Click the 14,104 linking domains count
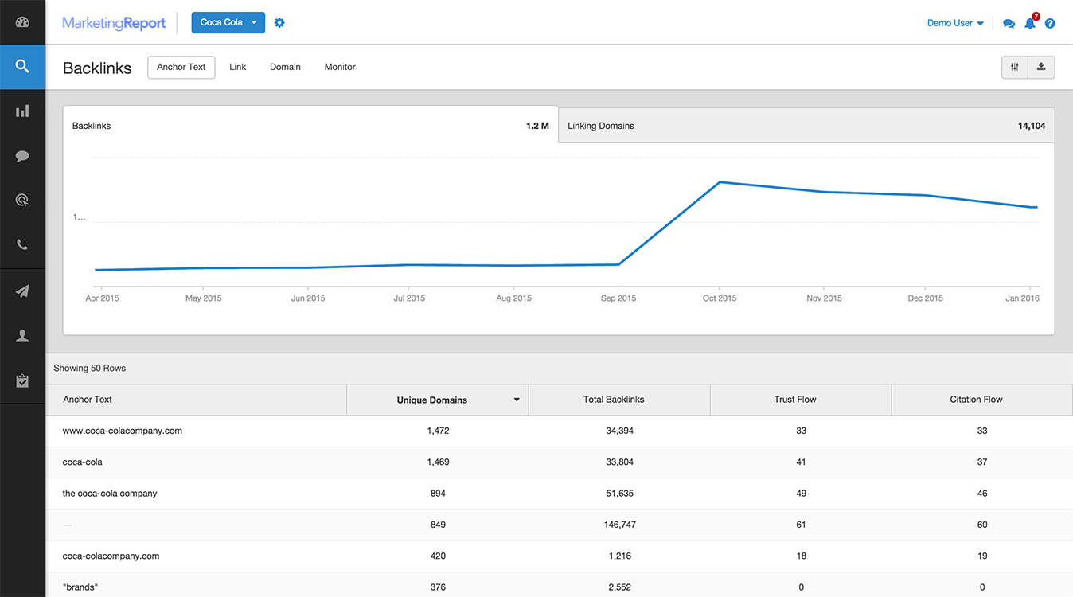The height and width of the screenshot is (597, 1073). click(1032, 126)
